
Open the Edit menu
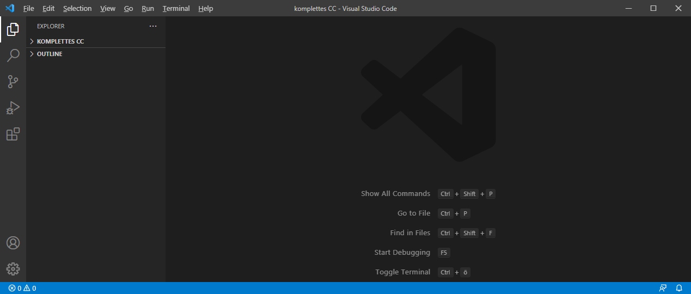click(48, 8)
